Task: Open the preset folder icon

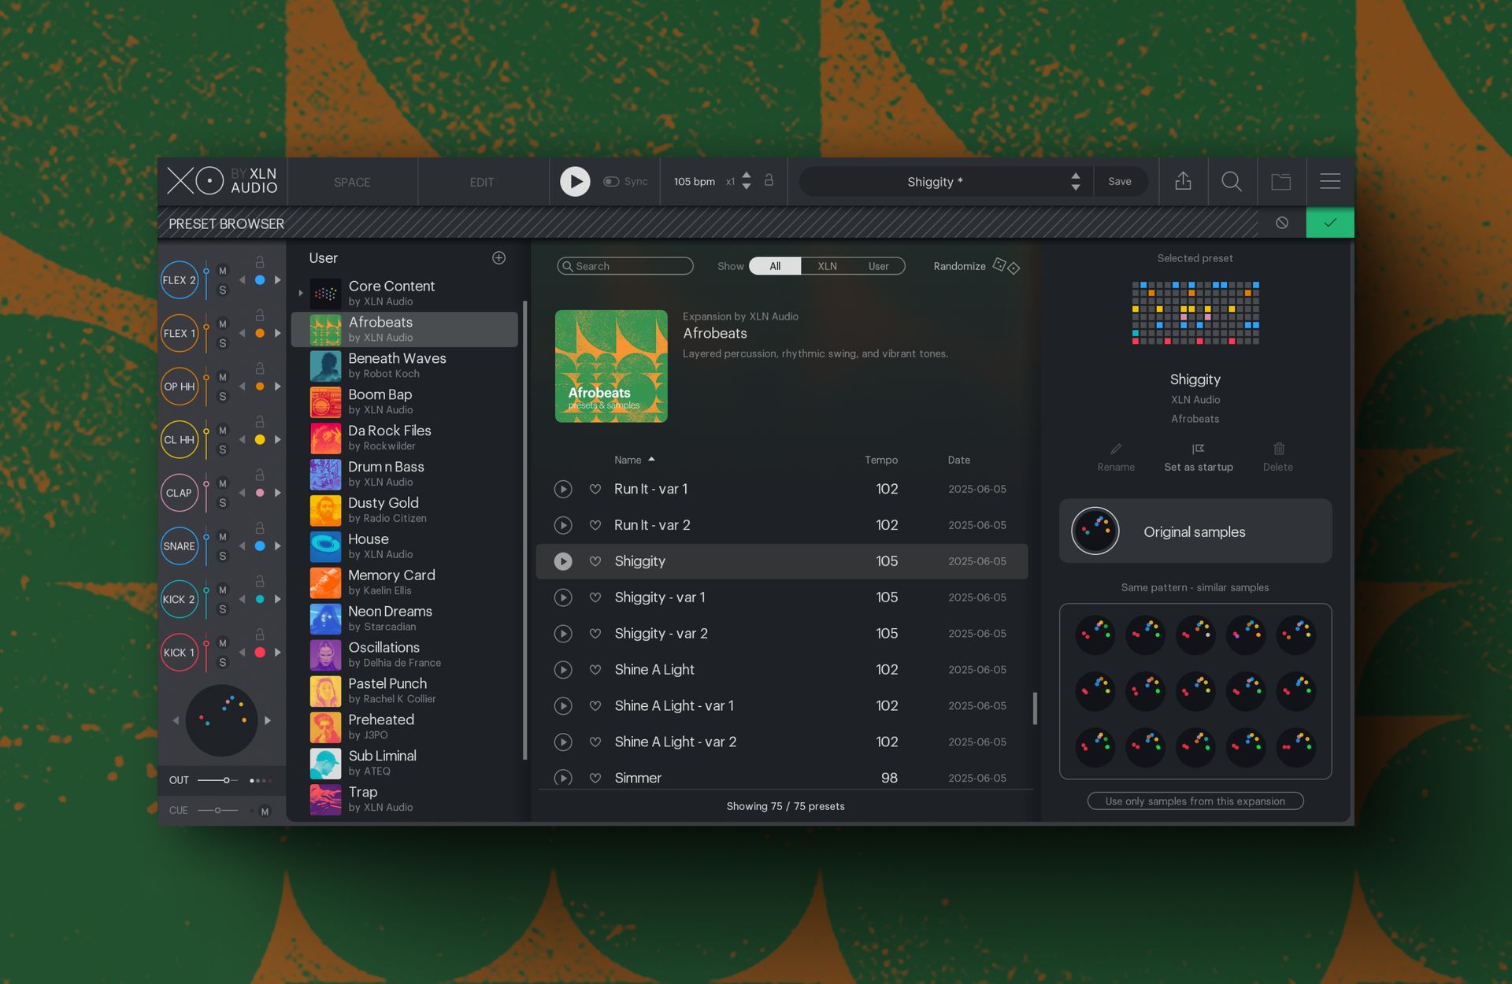Action: [1281, 182]
